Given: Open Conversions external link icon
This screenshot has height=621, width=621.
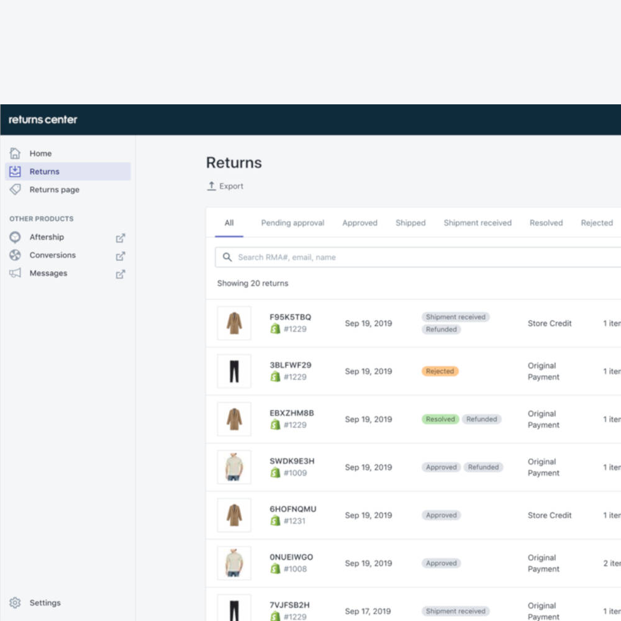Looking at the screenshot, I should 120,255.
